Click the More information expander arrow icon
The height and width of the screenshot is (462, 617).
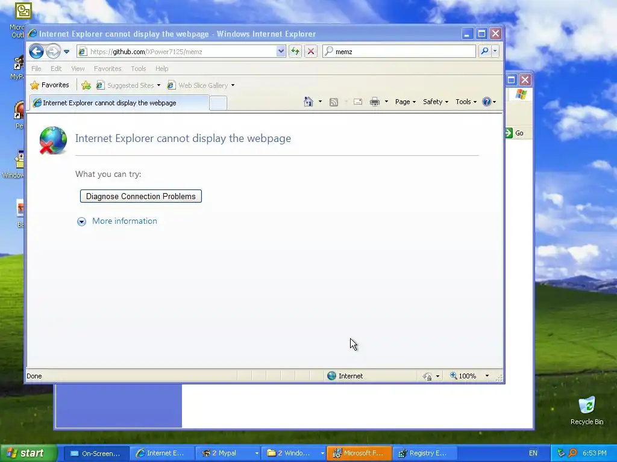[x=81, y=221]
